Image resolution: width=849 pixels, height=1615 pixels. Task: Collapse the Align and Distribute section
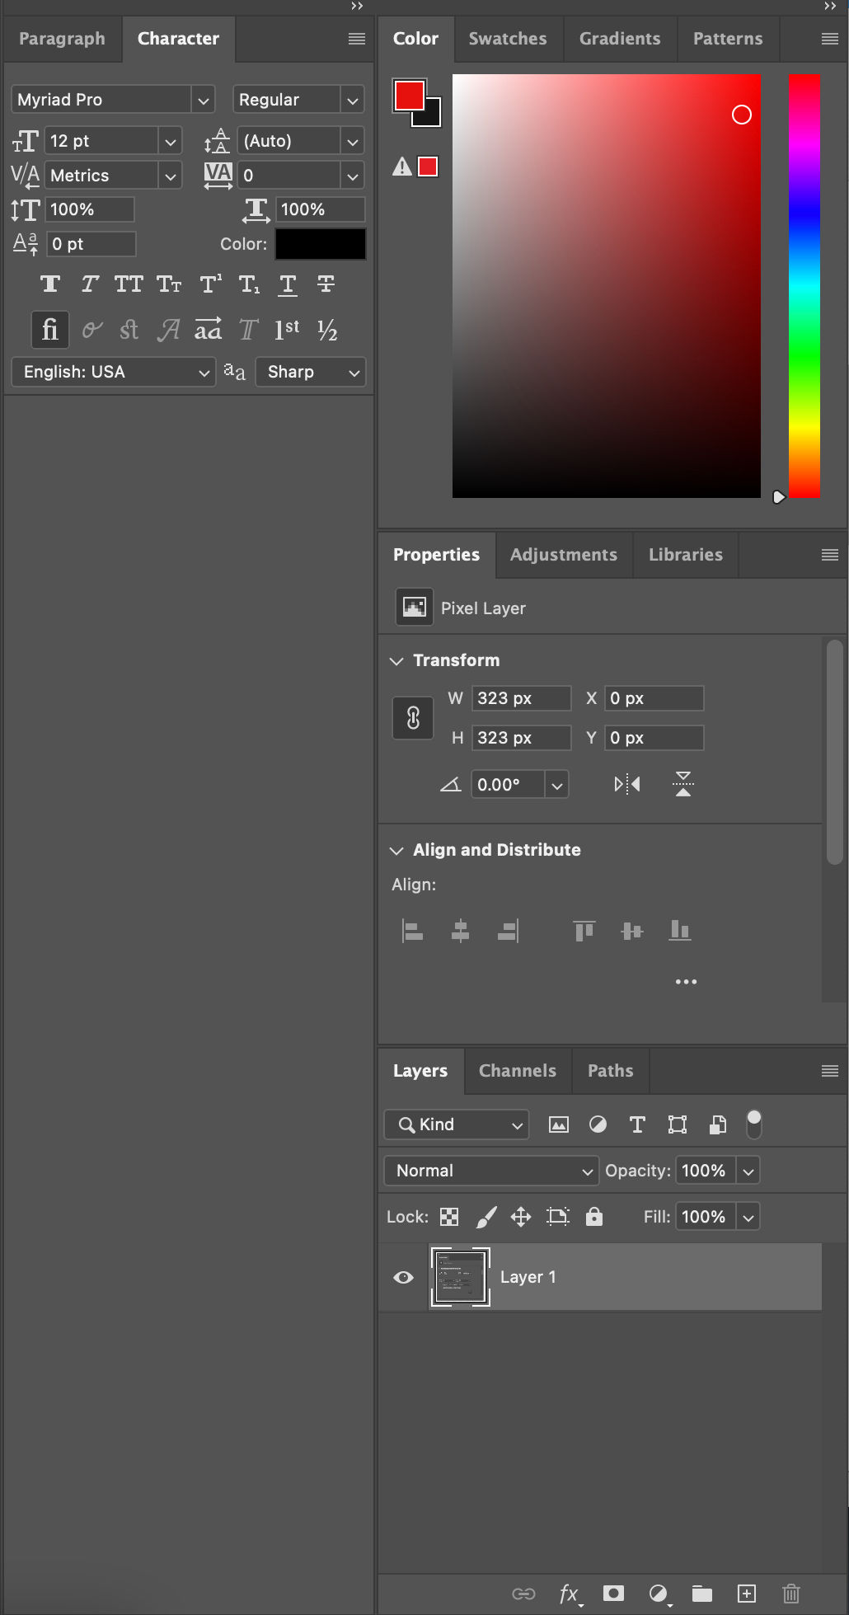(396, 851)
